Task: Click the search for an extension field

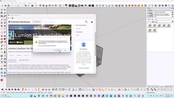Action: (x=63, y=22)
